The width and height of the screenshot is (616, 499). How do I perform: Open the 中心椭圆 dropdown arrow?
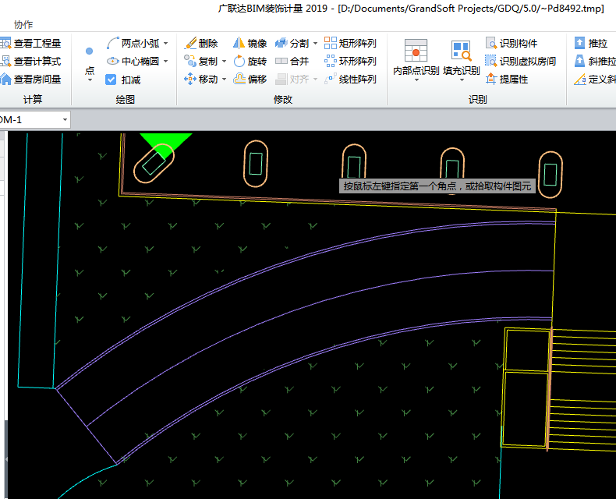166,62
